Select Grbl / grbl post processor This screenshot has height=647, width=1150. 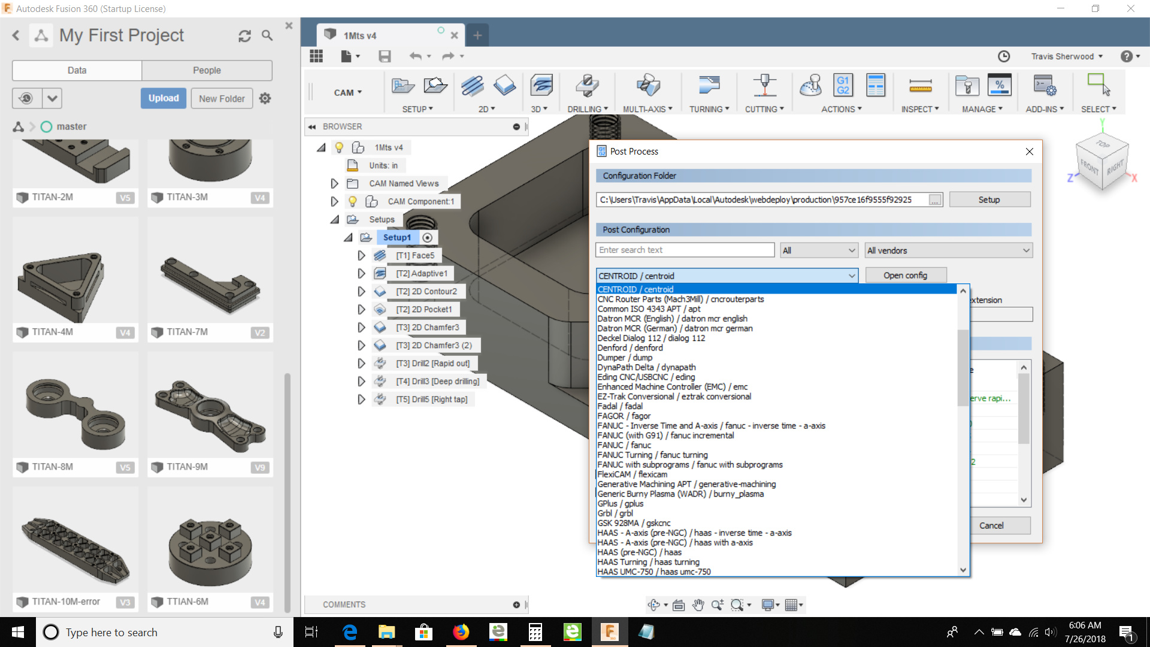[615, 513]
